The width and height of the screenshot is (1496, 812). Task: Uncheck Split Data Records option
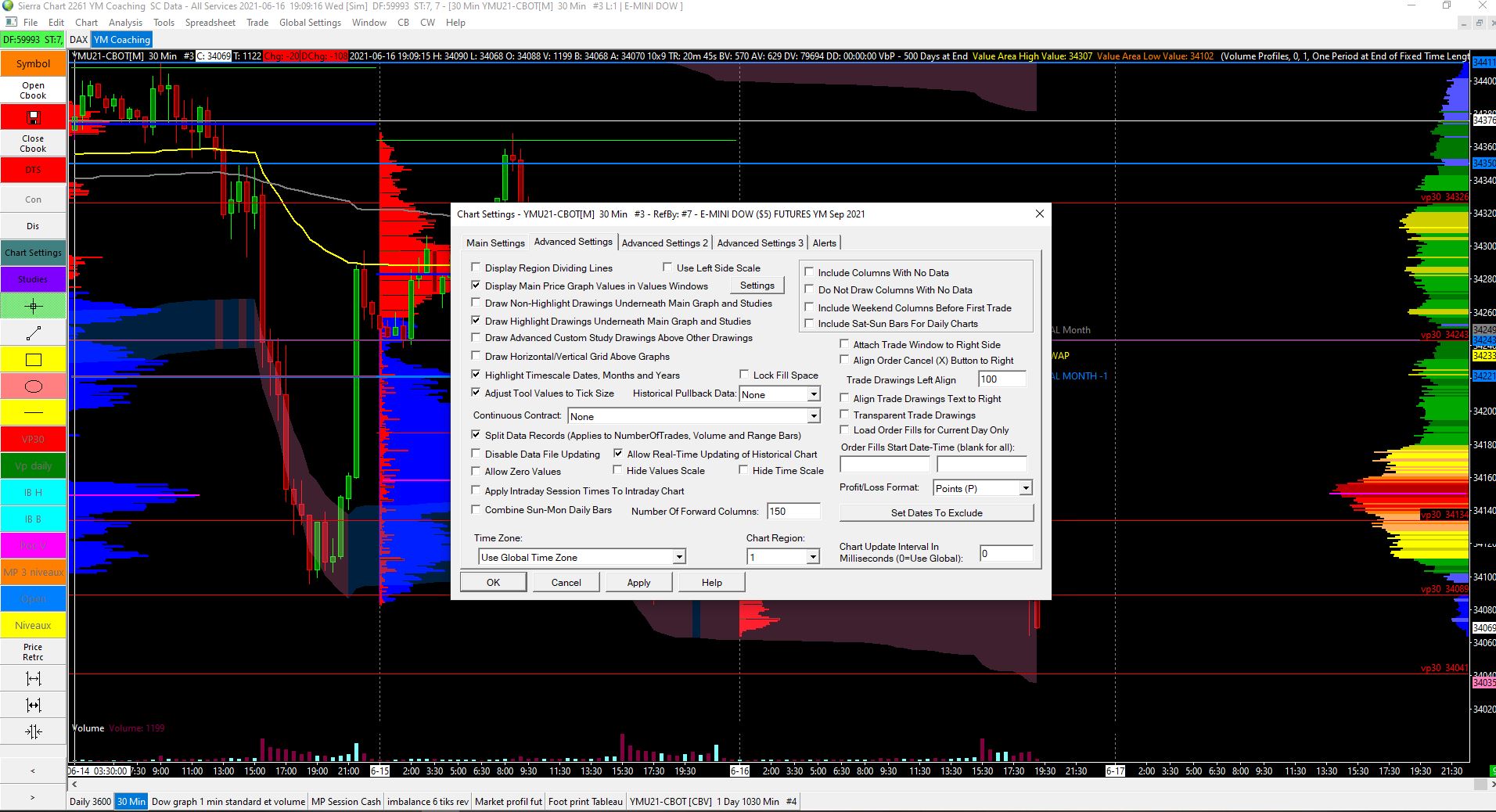click(476, 435)
